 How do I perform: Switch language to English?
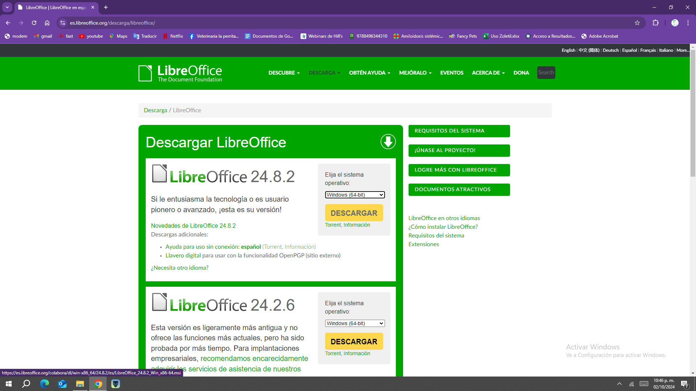point(568,50)
